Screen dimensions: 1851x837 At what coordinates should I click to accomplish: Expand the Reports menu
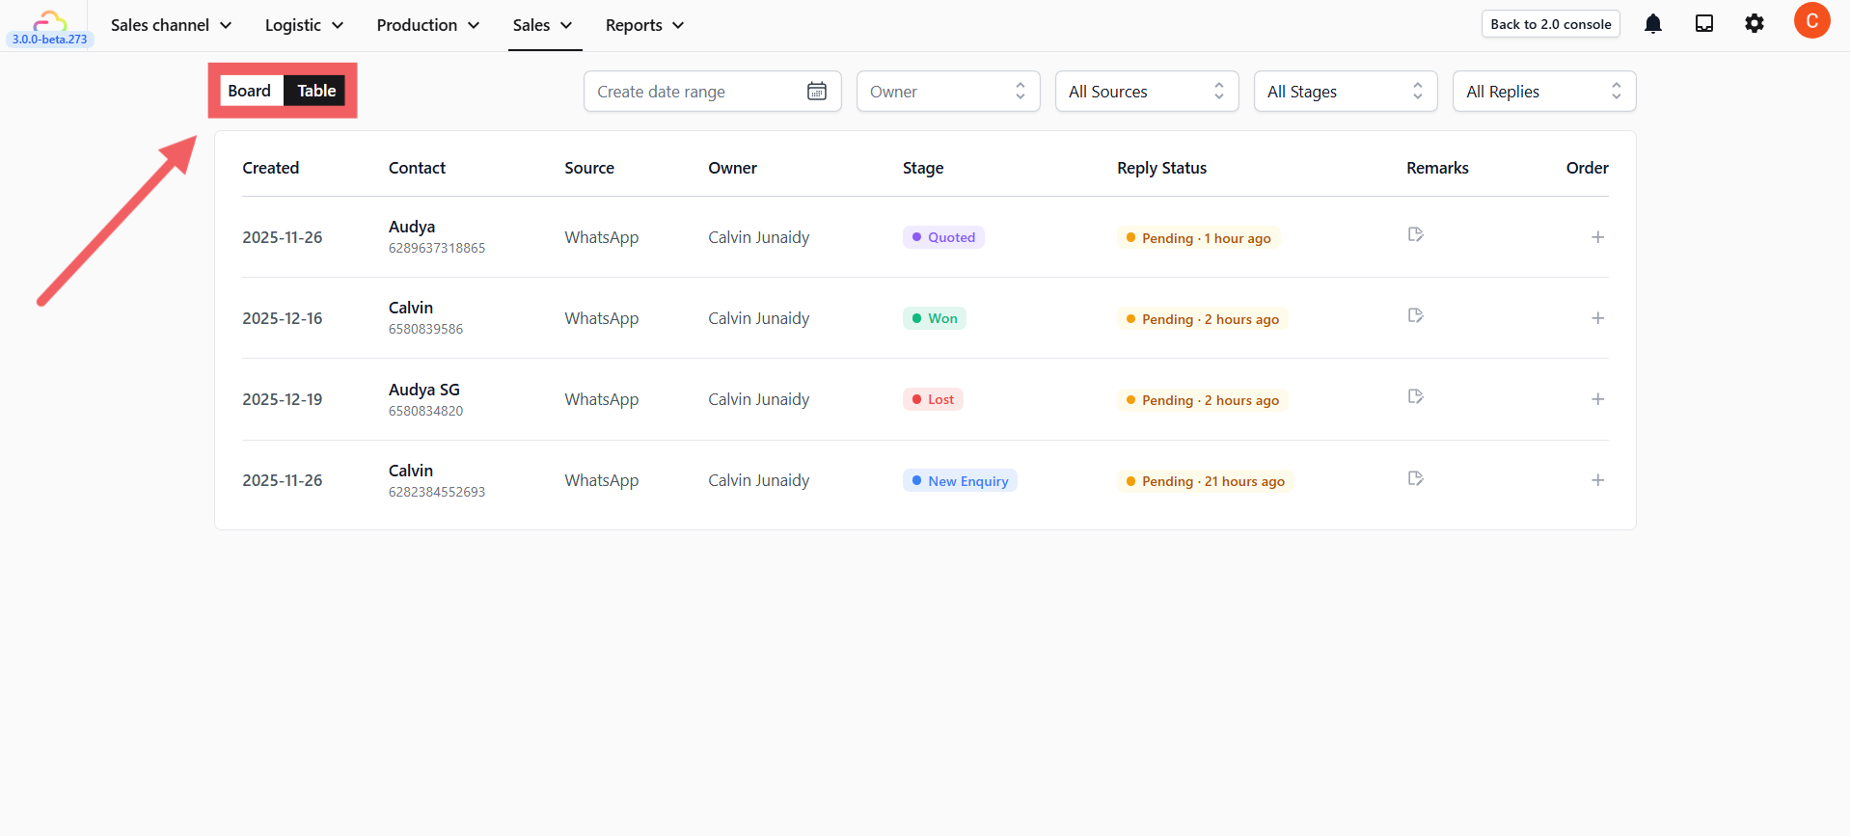point(644,25)
